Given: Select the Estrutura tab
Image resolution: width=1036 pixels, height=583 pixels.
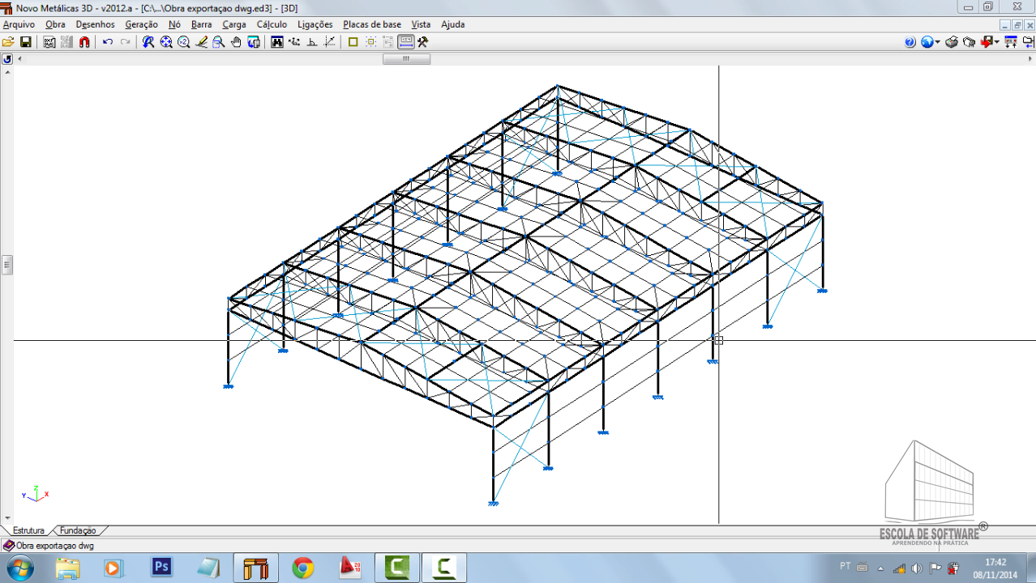Looking at the screenshot, I should coord(28,530).
